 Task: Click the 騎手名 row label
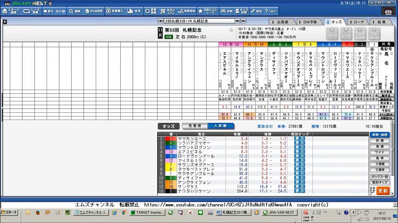click(386, 96)
